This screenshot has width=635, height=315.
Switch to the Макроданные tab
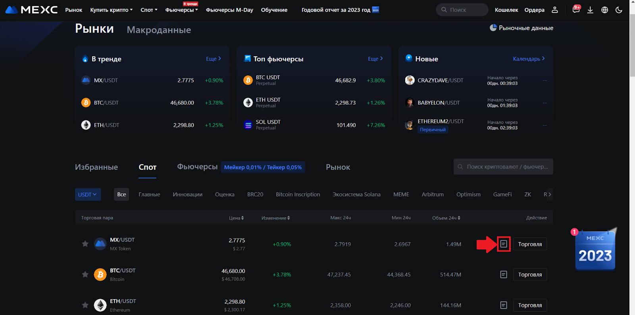click(159, 30)
